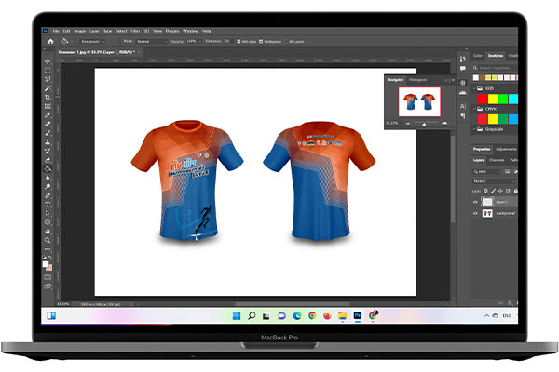Screen dimensions: 559x372
Task: Select the Type tool
Action: point(48,205)
